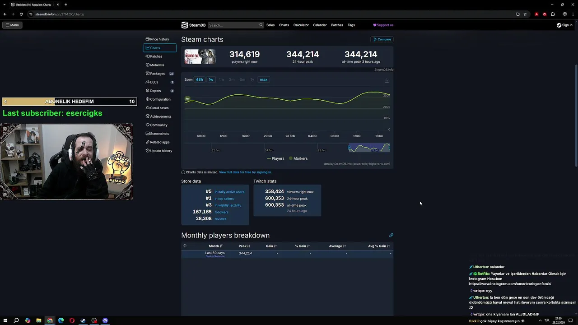This screenshot has width=578, height=325.
Task: Click the Rel release marker on chart
Action: 187,98
